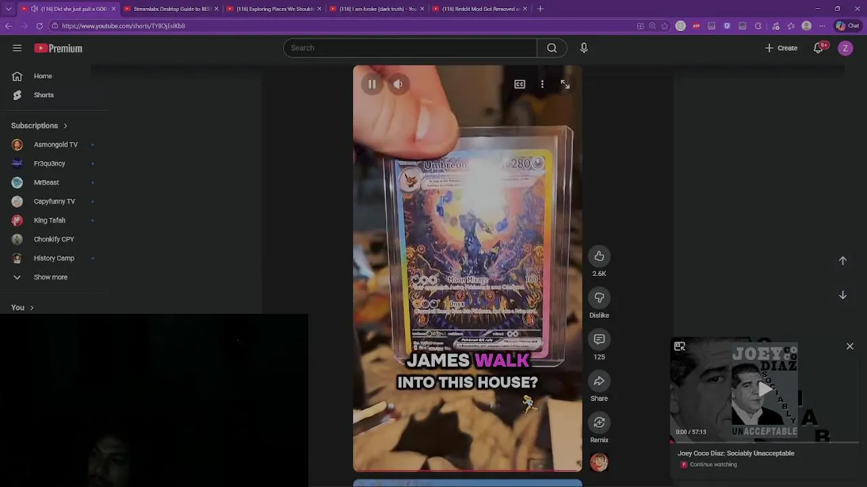Expand the Subscriptions section

[x=39, y=126]
